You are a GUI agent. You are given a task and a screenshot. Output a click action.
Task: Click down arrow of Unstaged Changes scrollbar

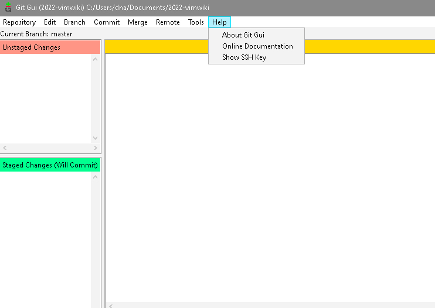click(96, 138)
